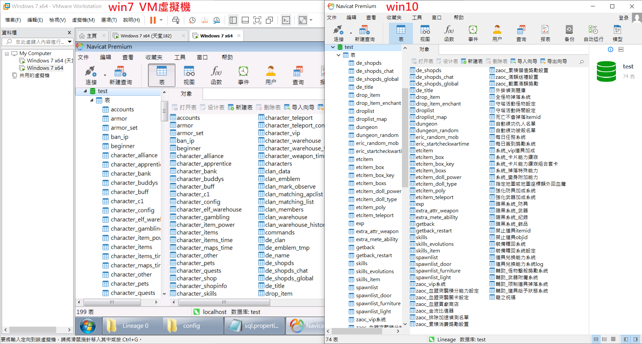This screenshot has height=344, width=642.
Task: Click 连接 icon in win10 Navicat toolbar
Action: click(x=338, y=33)
